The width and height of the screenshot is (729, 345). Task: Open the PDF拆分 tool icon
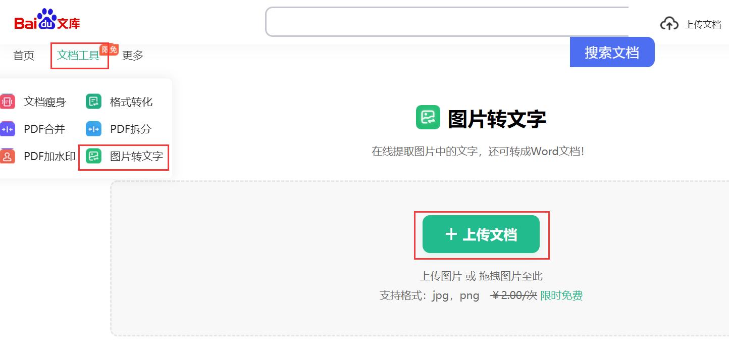[93, 129]
